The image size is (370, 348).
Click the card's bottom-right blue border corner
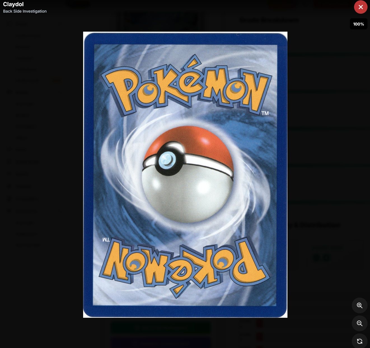point(282,311)
